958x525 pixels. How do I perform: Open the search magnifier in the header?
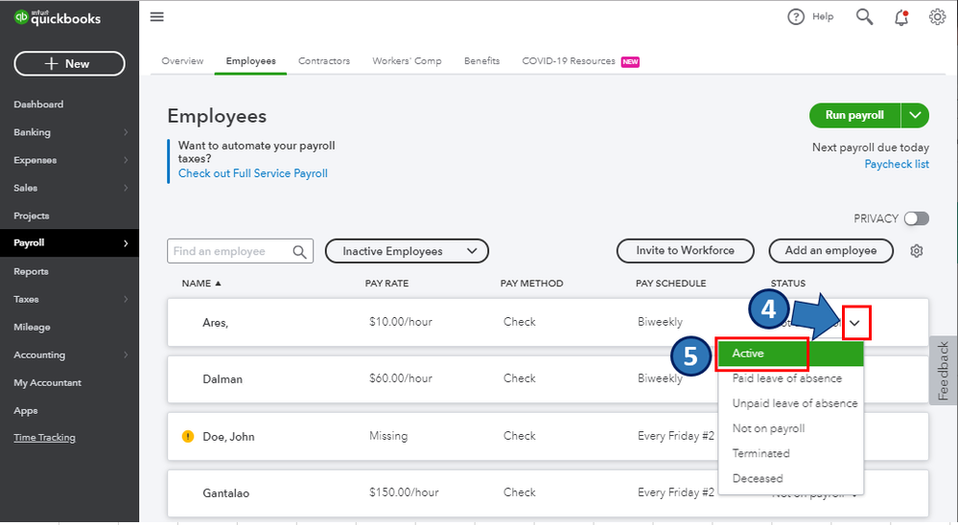(864, 17)
